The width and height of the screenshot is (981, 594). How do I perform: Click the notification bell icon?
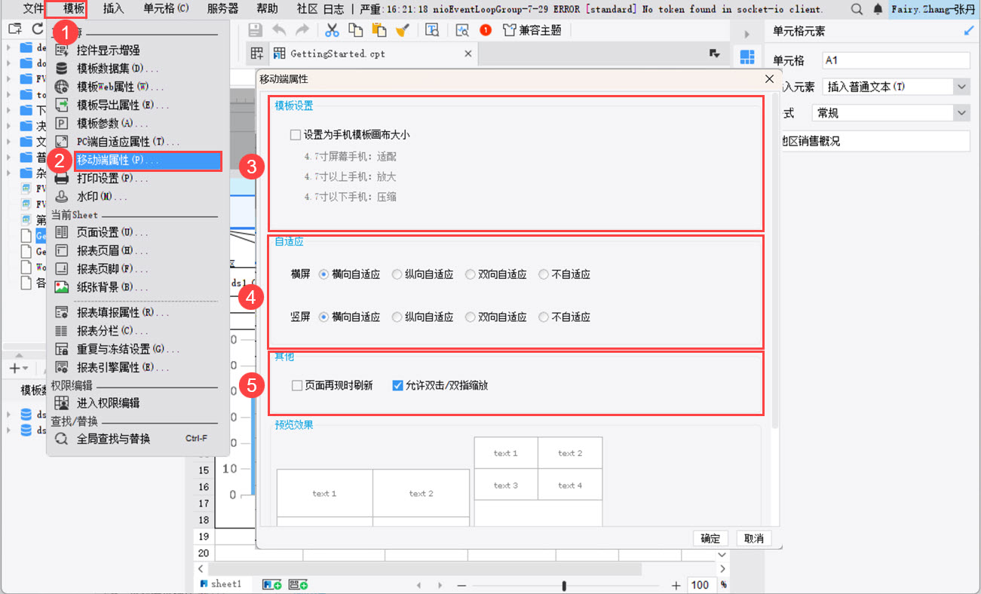pos(878,9)
